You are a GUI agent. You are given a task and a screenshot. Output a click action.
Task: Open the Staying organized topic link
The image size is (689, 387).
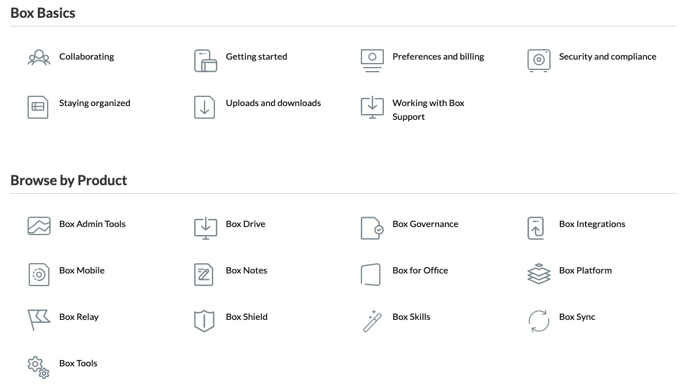tap(94, 103)
